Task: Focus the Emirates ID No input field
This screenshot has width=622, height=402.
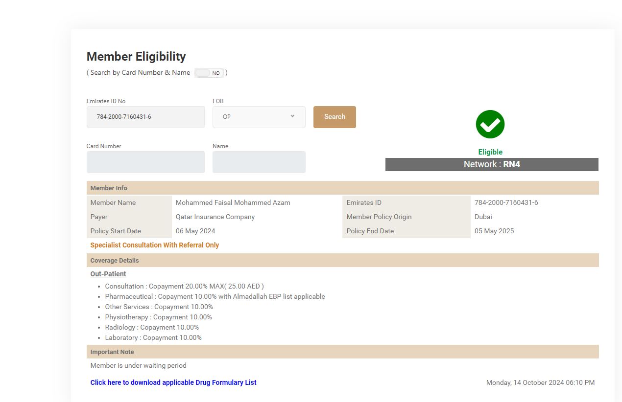Action: point(145,117)
